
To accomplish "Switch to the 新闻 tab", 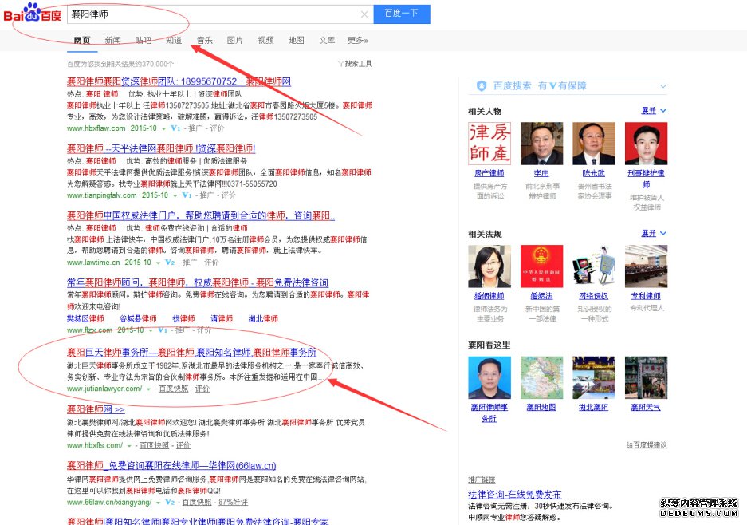I will click(x=112, y=41).
